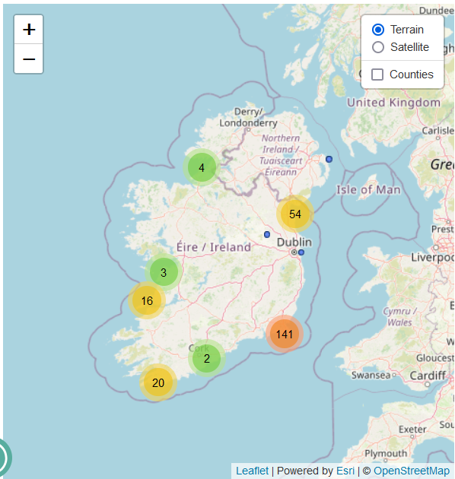
Task: Enable the Counties overlay checkbox
Action: point(377,75)
